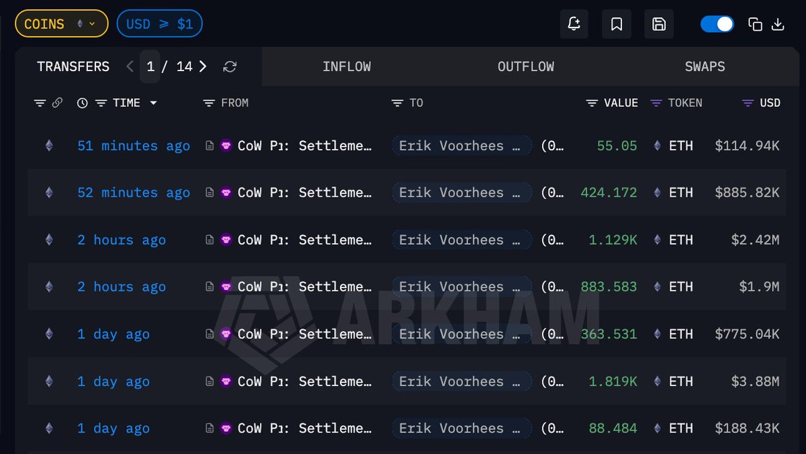The width and height of the screenshot is (806, 454).
Task: Click ETH token label in 883.583 row
Action: click(681, 287)
